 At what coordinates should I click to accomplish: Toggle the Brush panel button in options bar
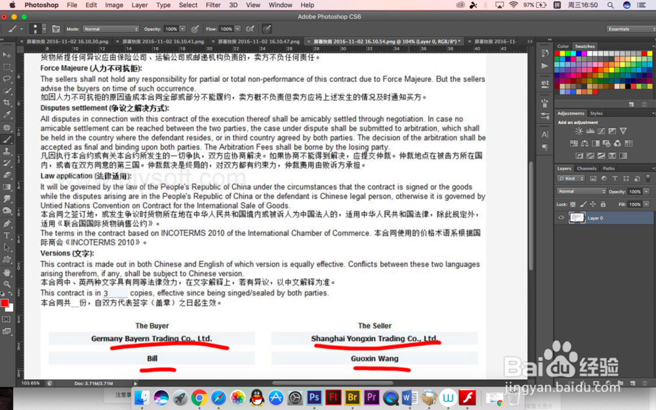[56, 29]
